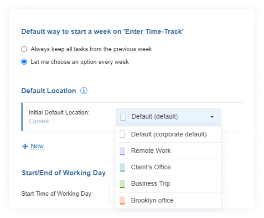Click the green Business Trip color swatch
The height and width of the screenshot is (218, 264).
tap(122, 184)
